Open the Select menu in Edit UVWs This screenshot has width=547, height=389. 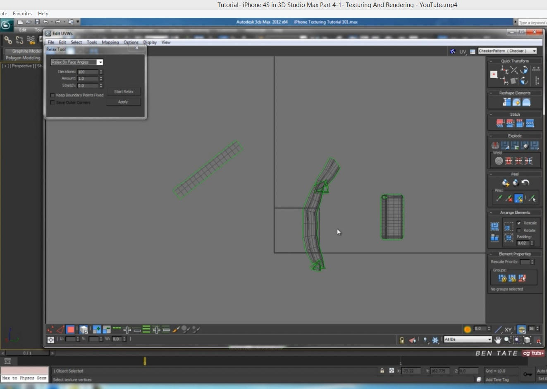click(x=76, y=42)
